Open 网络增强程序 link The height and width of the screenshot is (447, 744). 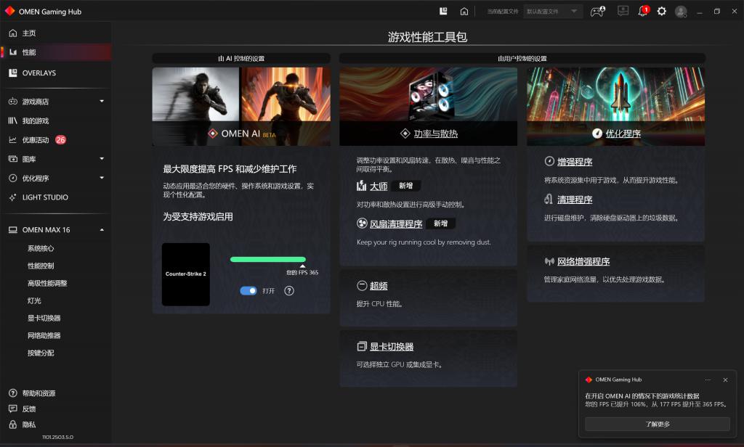pos(583,261)
